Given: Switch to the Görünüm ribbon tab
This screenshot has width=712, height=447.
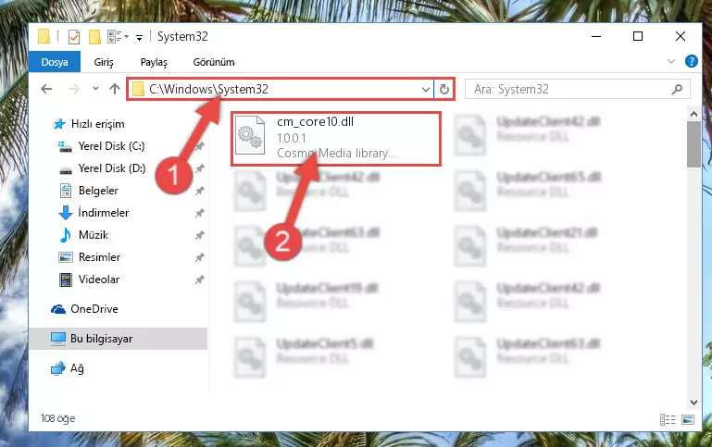Looking at the screenshot, I should [x=214, y=62].
